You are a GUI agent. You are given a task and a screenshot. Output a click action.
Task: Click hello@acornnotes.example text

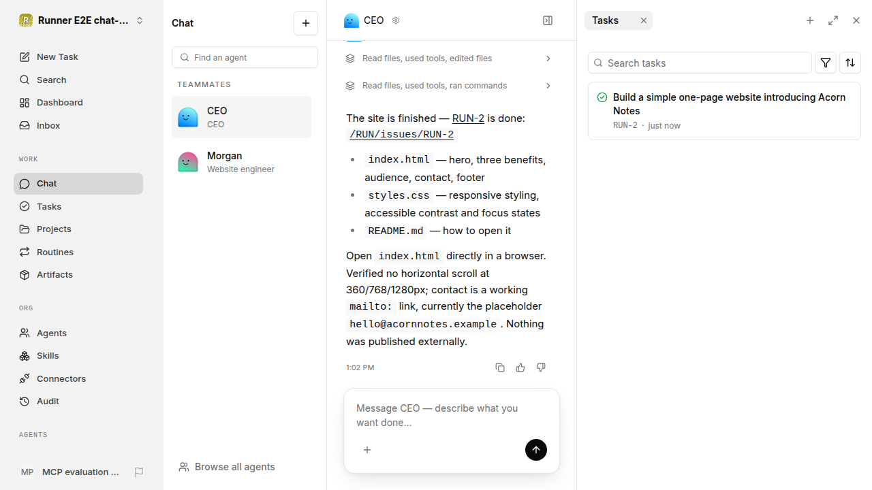(x=423, y=324)
